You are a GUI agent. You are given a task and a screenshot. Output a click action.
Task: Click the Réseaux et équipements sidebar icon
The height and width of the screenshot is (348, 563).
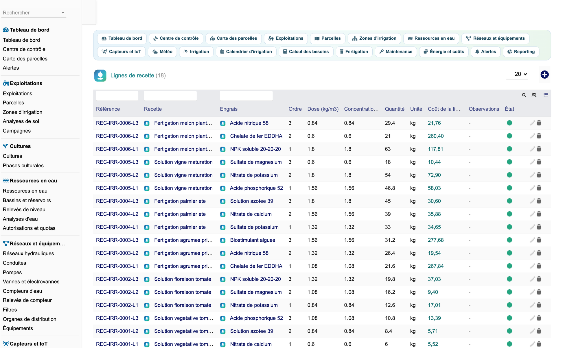[6, 243]
